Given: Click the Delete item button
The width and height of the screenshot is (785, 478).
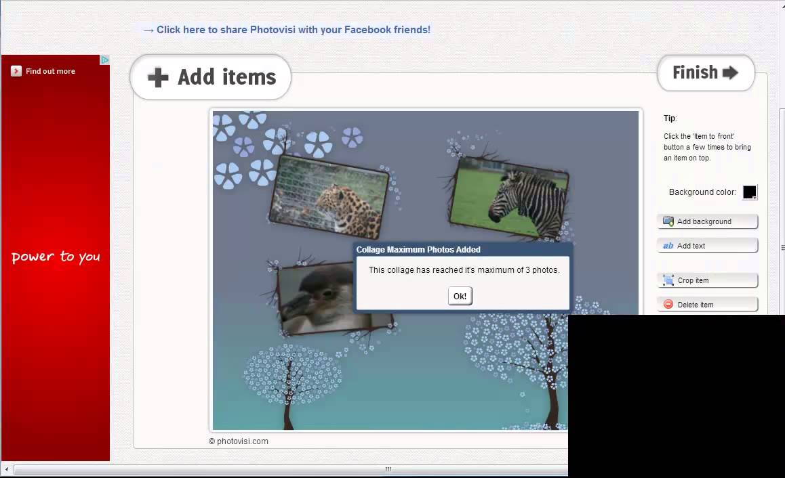Looking at the screenshot, I should 708,305.
